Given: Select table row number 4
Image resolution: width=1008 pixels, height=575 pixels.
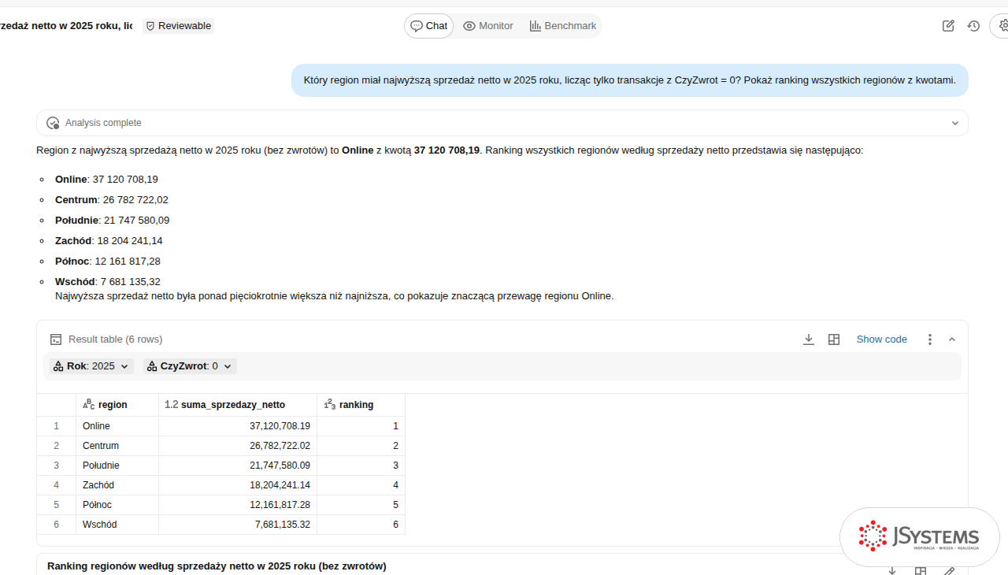Looking at the screenshot, I should click(57, 485).
